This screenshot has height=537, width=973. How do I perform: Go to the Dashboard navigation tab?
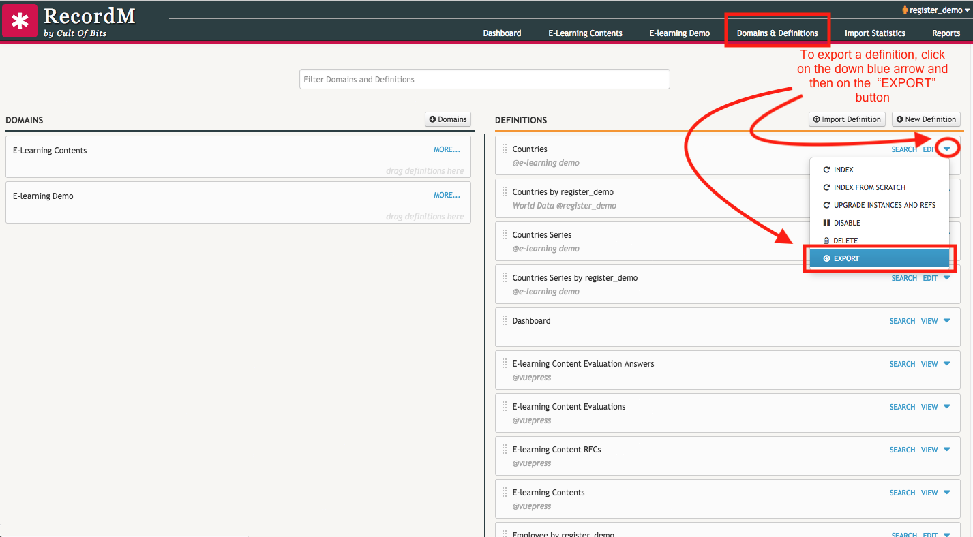(502, 33)
